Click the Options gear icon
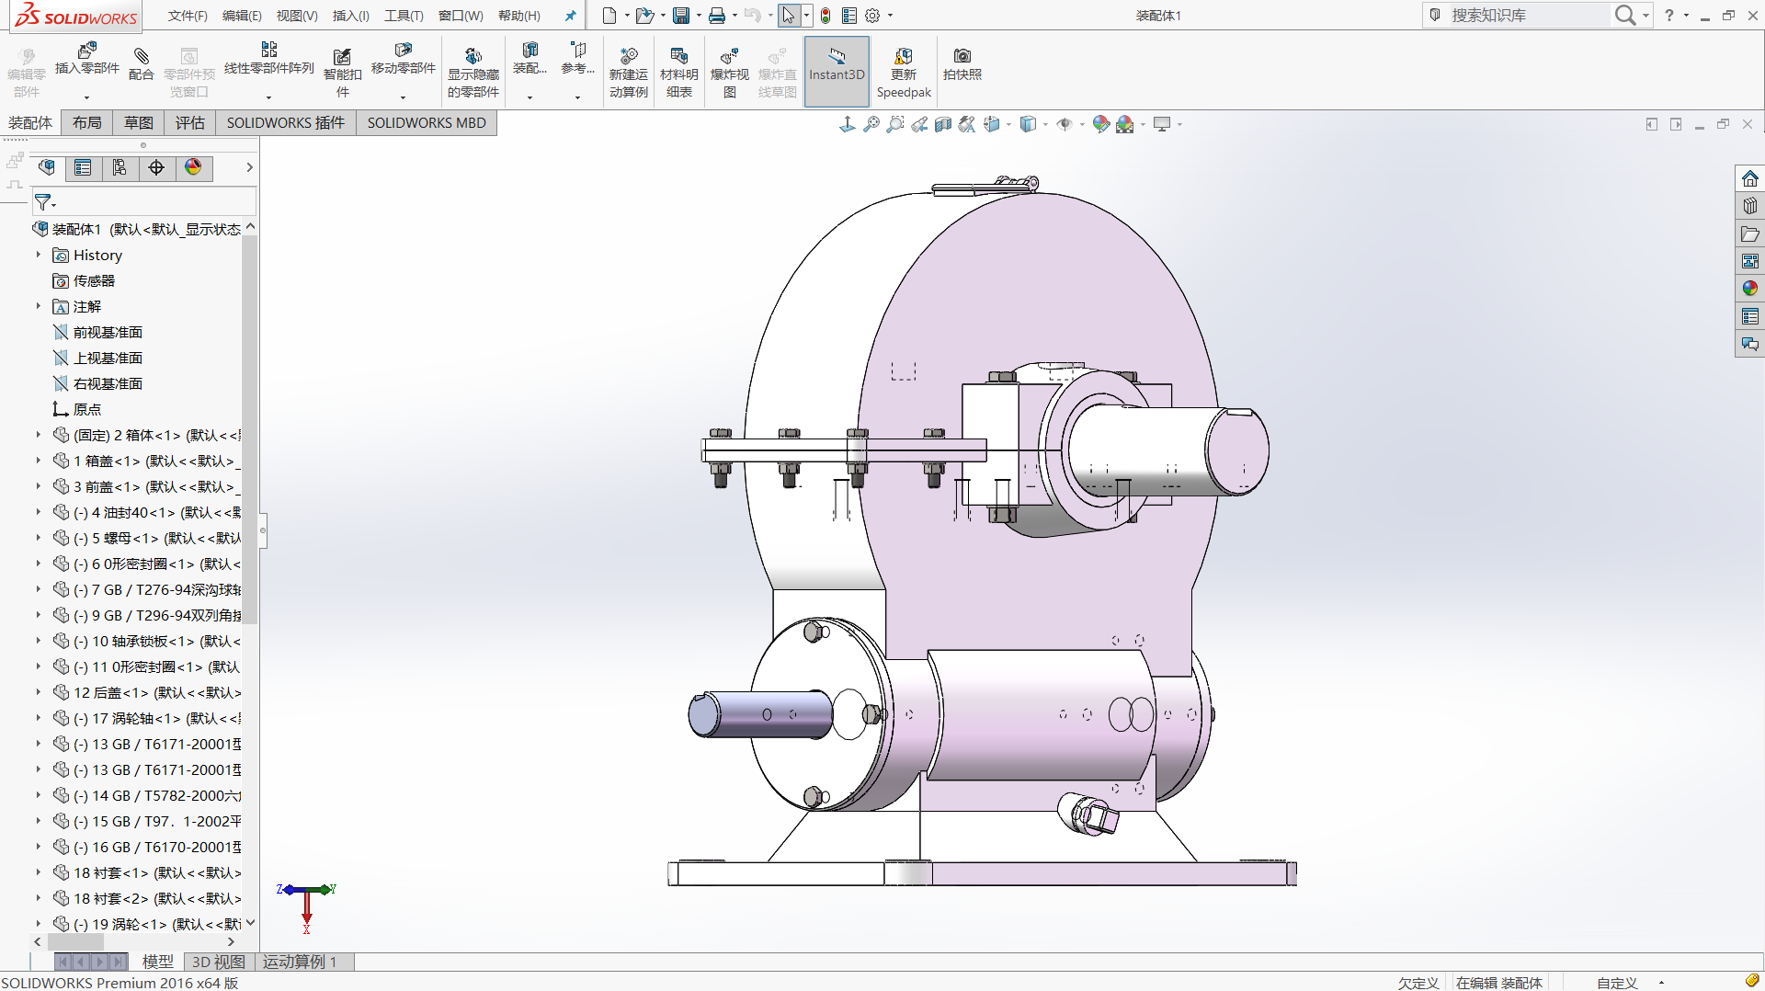1765x991 pixels. 872,16
